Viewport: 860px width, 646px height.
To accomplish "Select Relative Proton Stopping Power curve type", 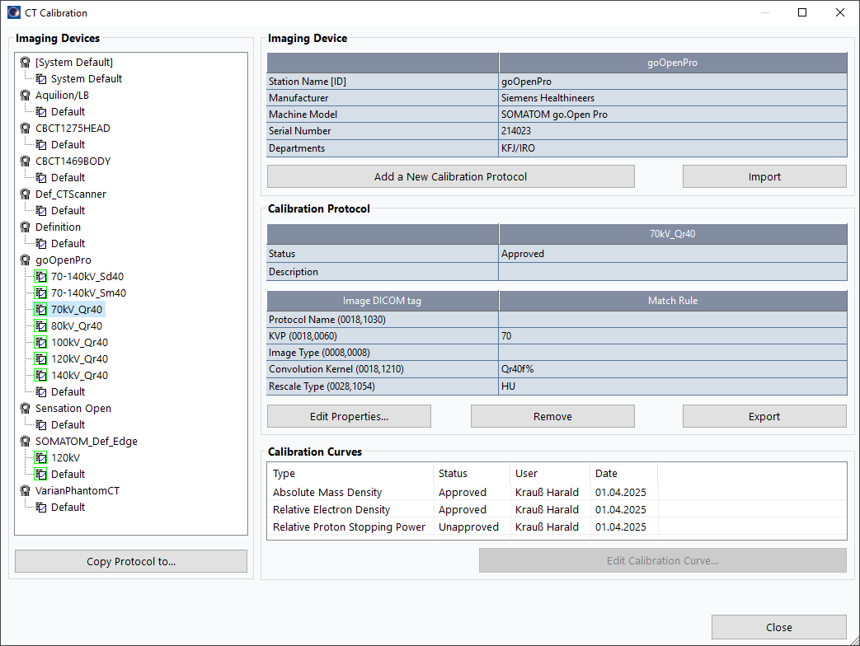I will 349,527.
